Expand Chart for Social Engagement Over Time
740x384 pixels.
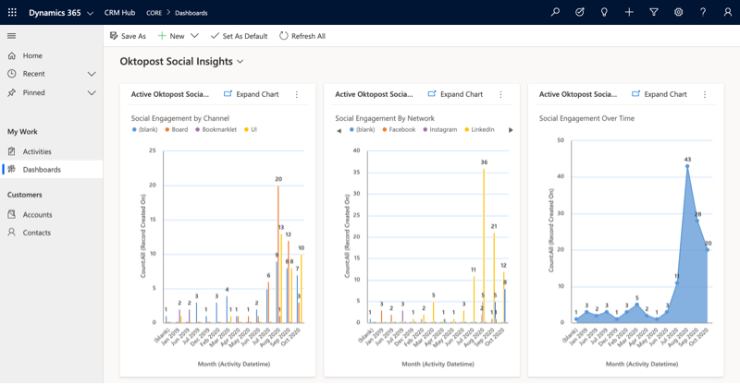pyautogui.click(x=660, y=94)
